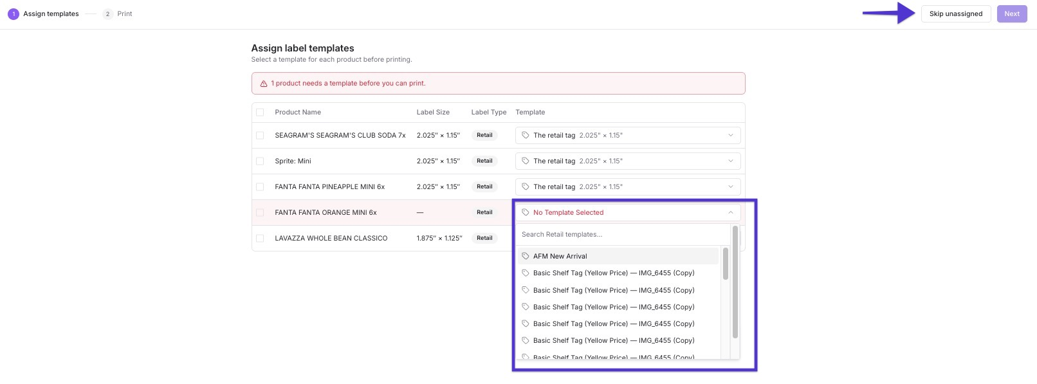Click the tag icon next to AFM New Arrival
The width and height of the screenshot is (1037, 384).
click(x=526, y=256)
